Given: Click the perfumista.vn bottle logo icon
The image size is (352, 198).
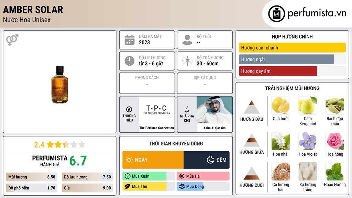Looking at the screenshot, I should pyautogui.click(x=276, y=14).
